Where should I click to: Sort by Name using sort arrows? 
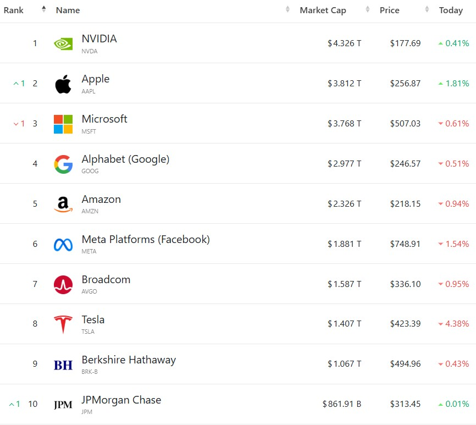[287, 9]
